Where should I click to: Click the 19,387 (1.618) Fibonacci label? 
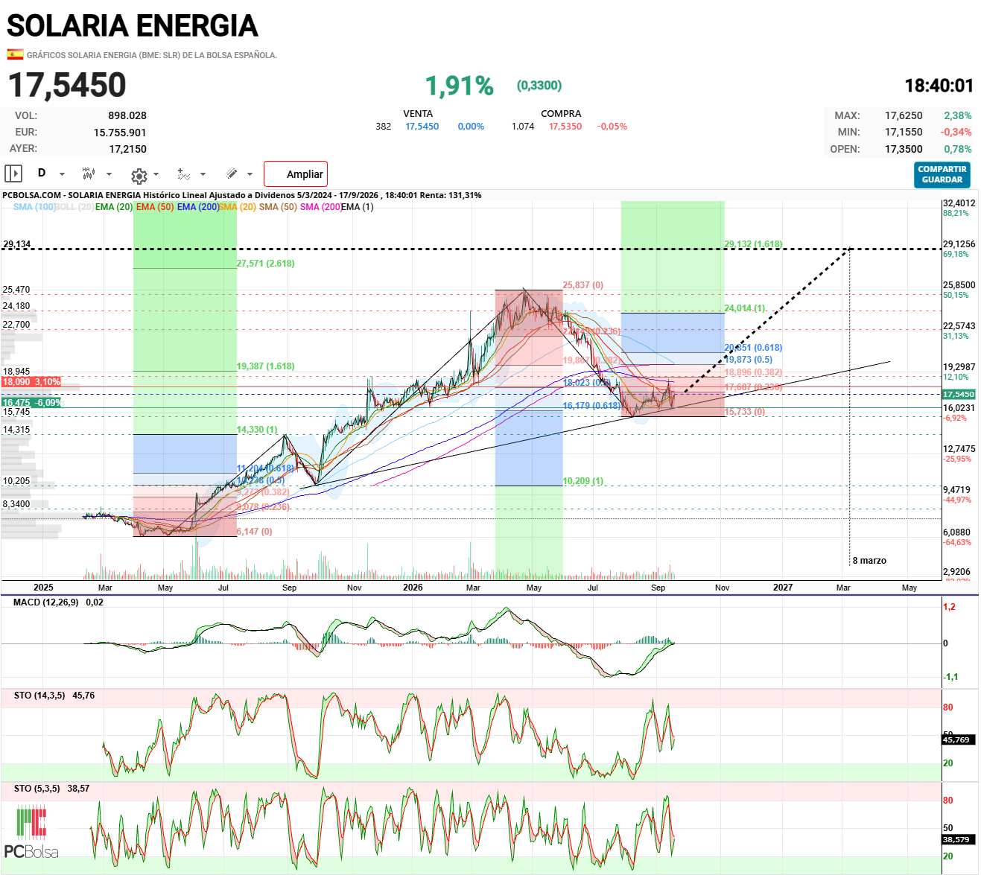266,366
